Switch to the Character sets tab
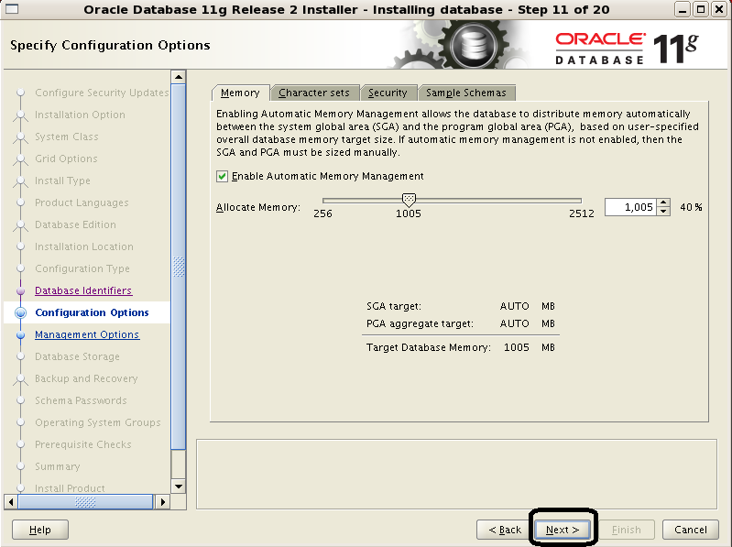The height and width of the screenshot is (547, 732). point(314,93)
